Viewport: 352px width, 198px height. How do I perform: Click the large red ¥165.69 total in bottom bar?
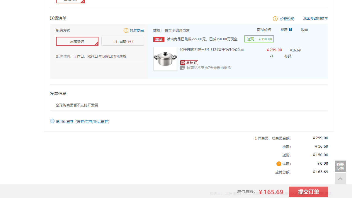(271, 192)
